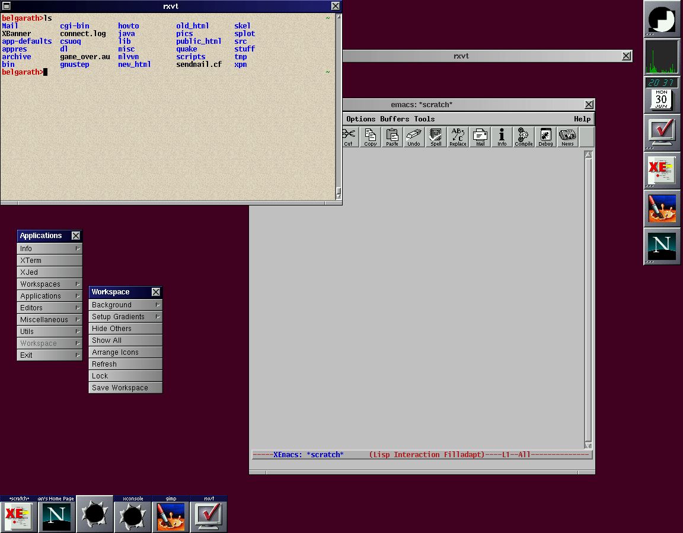The height and width of the screenshot is (533, 683).
Task: Open the Buffers menu in XEmacs
Action: tap(395, 119)
